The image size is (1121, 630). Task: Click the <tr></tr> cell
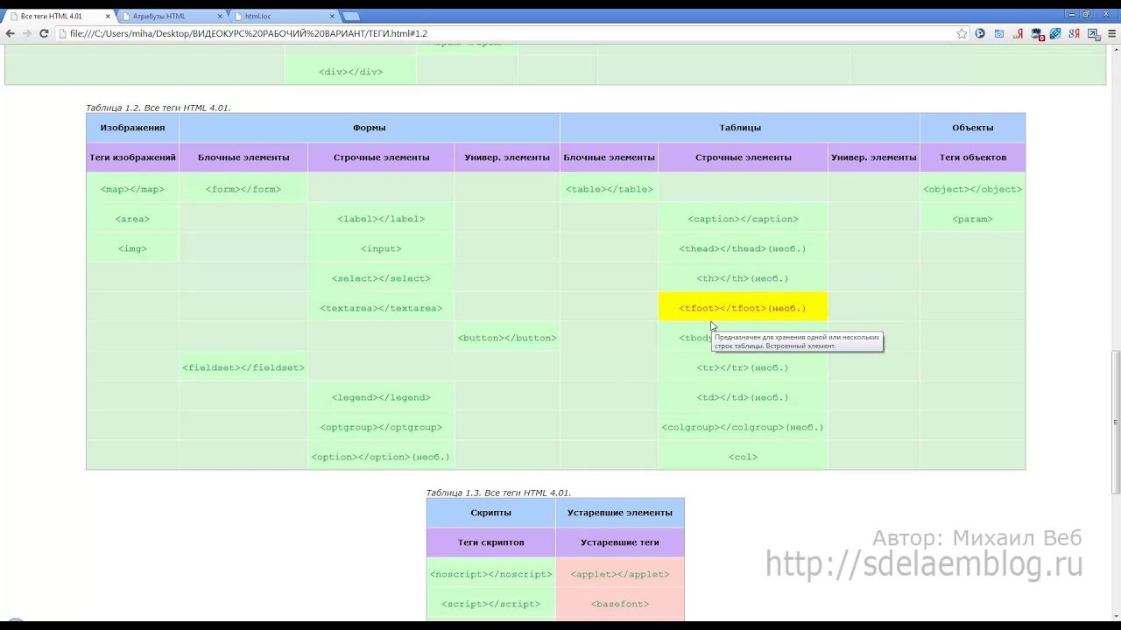click(x=743, y=367)
